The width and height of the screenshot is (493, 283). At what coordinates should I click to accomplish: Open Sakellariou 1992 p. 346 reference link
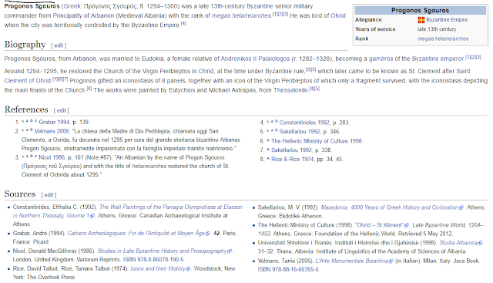(300, 132)
